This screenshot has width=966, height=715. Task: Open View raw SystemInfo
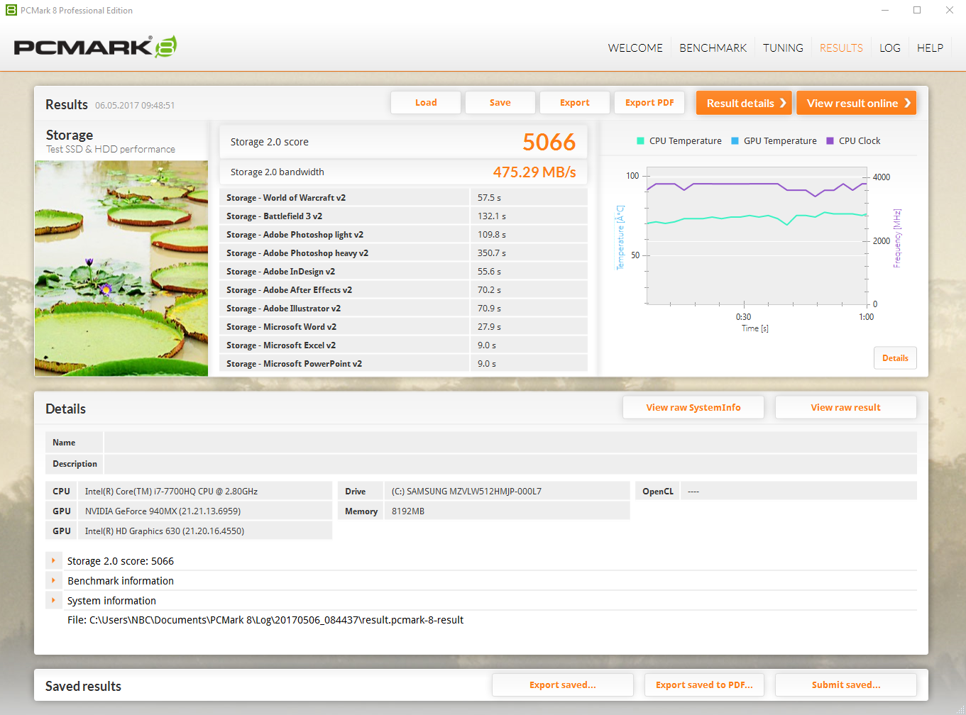693,407
